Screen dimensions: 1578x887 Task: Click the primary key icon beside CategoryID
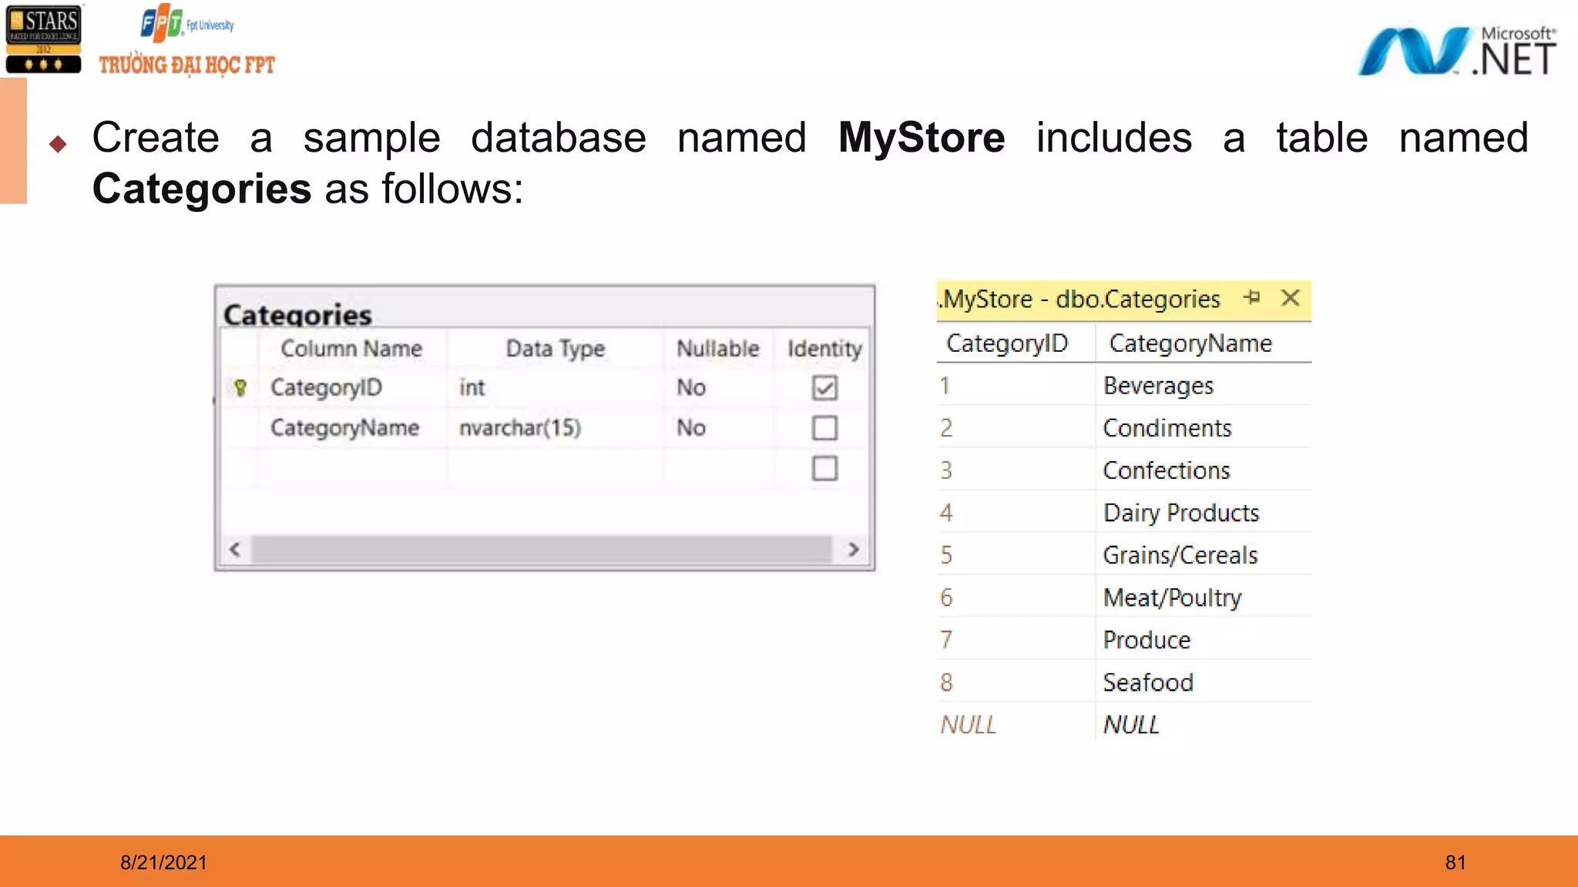tap(240, 387)
